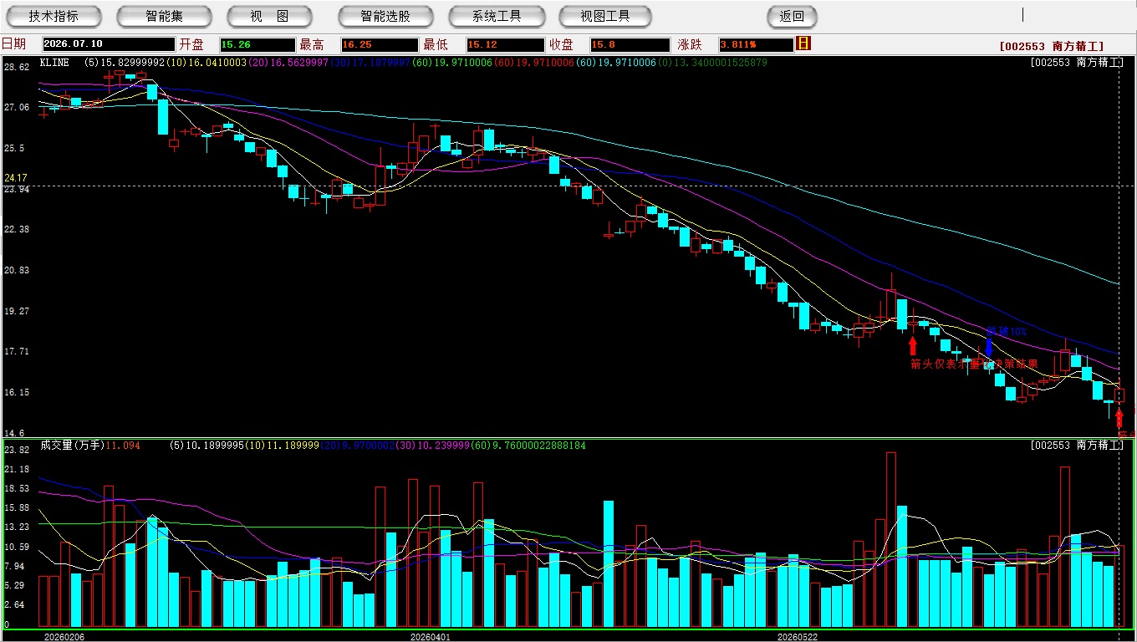The width and height of the screenshot is (1137, 642).
Task: Click the 日期 label
Action: pos(13,44)
